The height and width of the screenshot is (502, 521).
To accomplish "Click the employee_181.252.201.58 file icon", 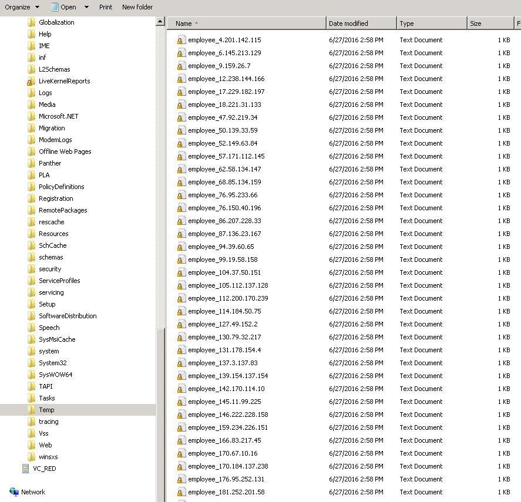I will tap(181, 492).
